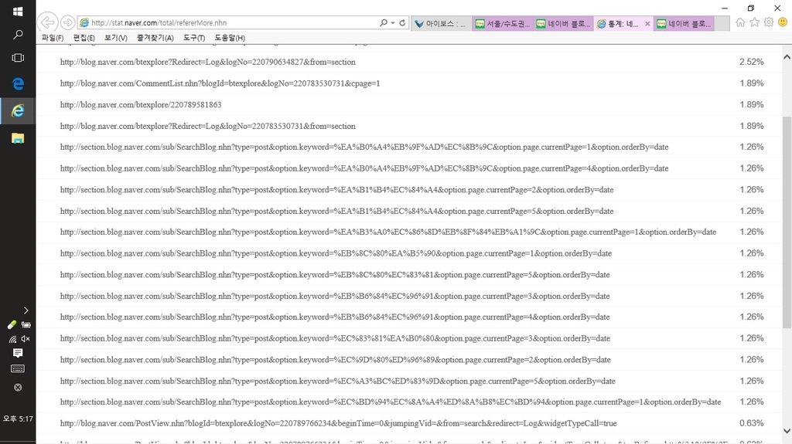Click the 0.63% percentage value
Image resolution: width=792 pixels, height=444 pixels.
752,423
